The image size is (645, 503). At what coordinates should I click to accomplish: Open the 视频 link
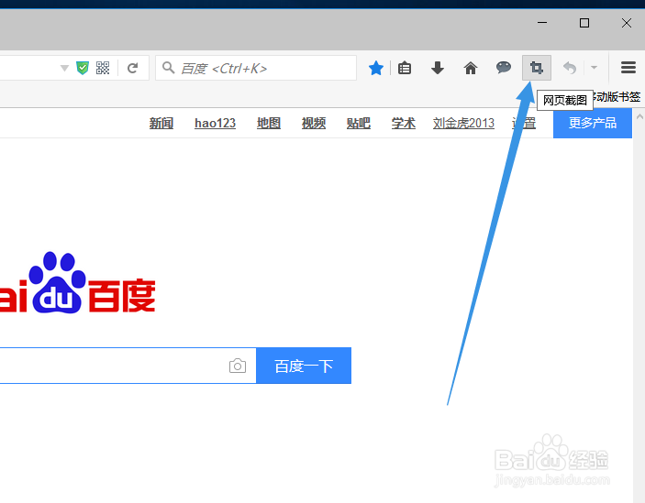(314, 123)
